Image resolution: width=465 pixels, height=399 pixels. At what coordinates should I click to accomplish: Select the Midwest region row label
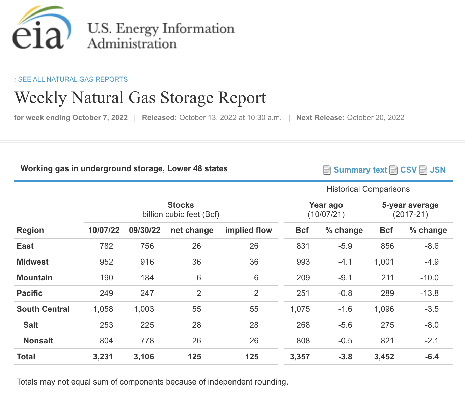click(x=32, y=262)
